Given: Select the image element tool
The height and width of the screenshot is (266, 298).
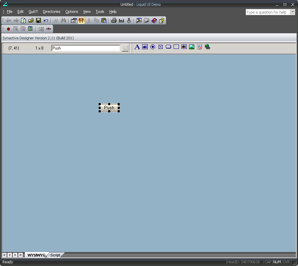Looking at the screenshot, I should coord(192,47).
